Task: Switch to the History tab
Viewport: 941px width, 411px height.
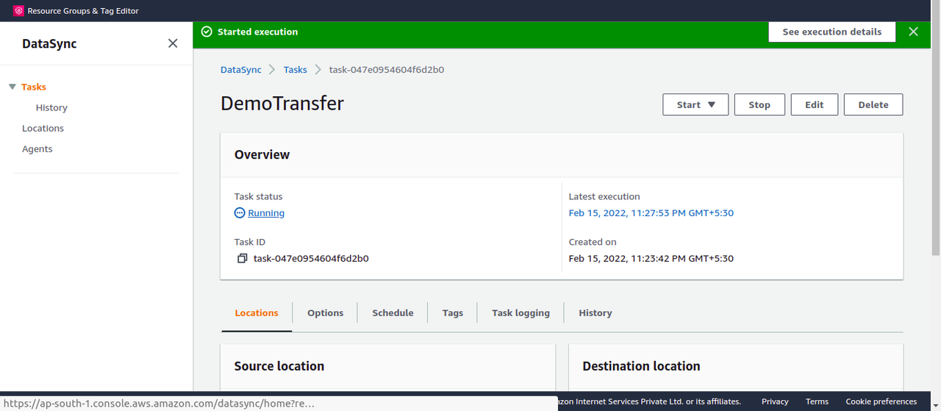Action: point(595,312)
